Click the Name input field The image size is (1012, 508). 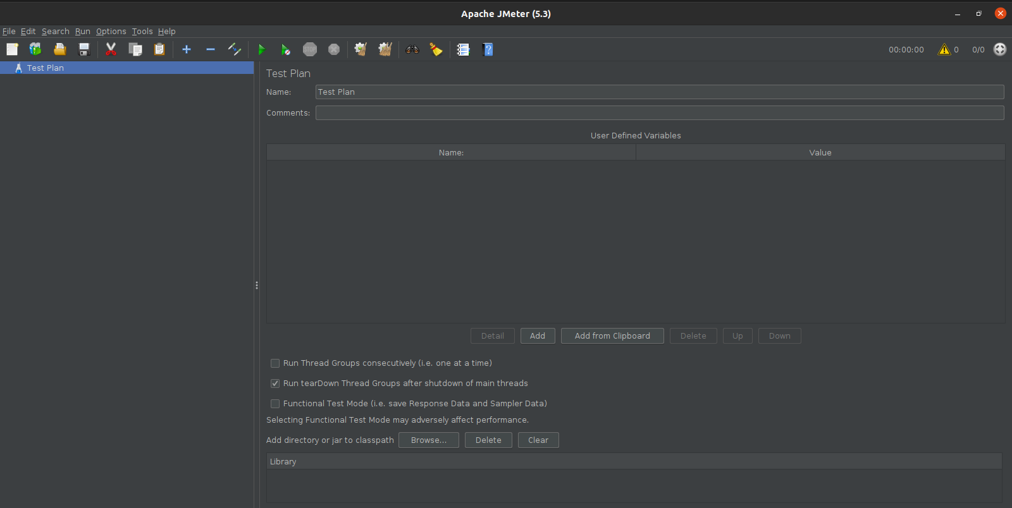tap(660, 92)
